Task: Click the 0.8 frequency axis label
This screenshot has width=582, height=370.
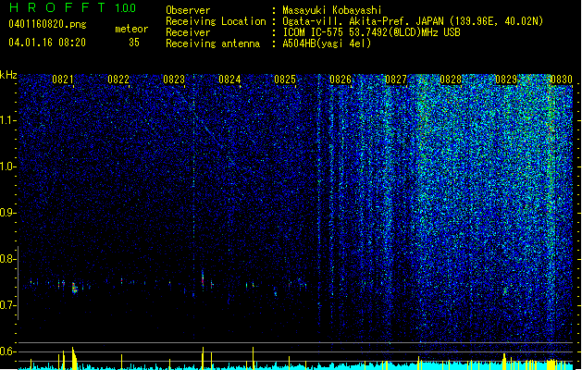Action: [x=7, y=259]
